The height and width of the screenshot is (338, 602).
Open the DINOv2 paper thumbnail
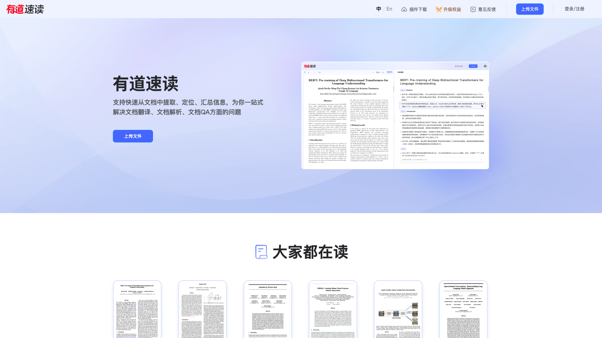click(333, 309)
